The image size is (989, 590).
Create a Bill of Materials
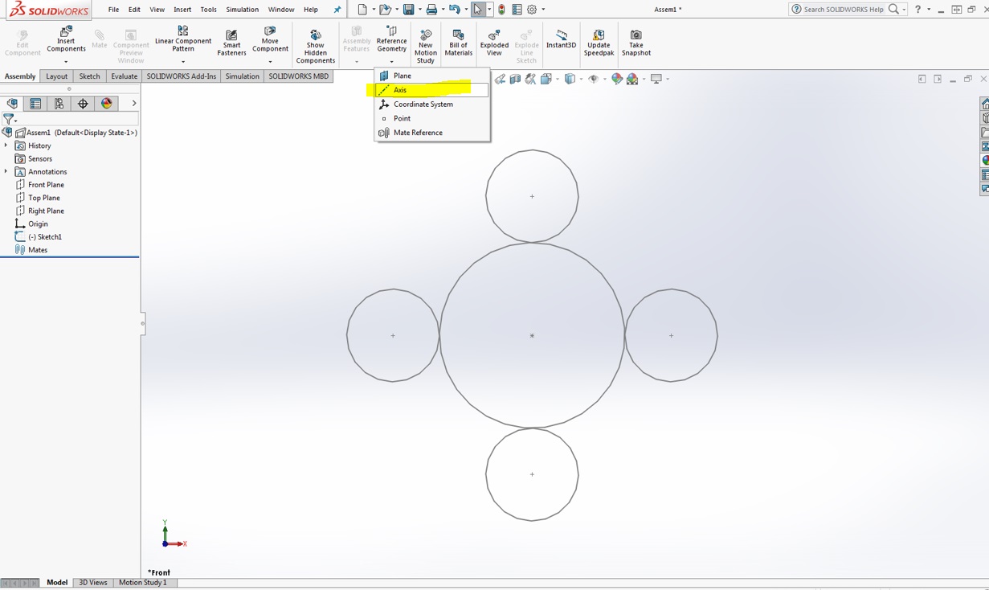pos(458,43)
